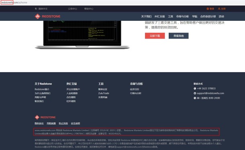Open 安全说明 security notice link
Screen dimensions: 245x150
click(x=76, y=123)
